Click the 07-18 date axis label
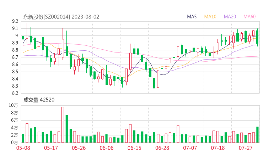Viewport: 263px width, 156px height. 218,148
